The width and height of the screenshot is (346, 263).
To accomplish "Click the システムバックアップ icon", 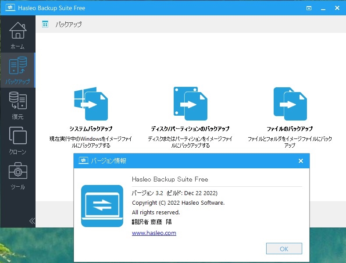I will 91,104.
